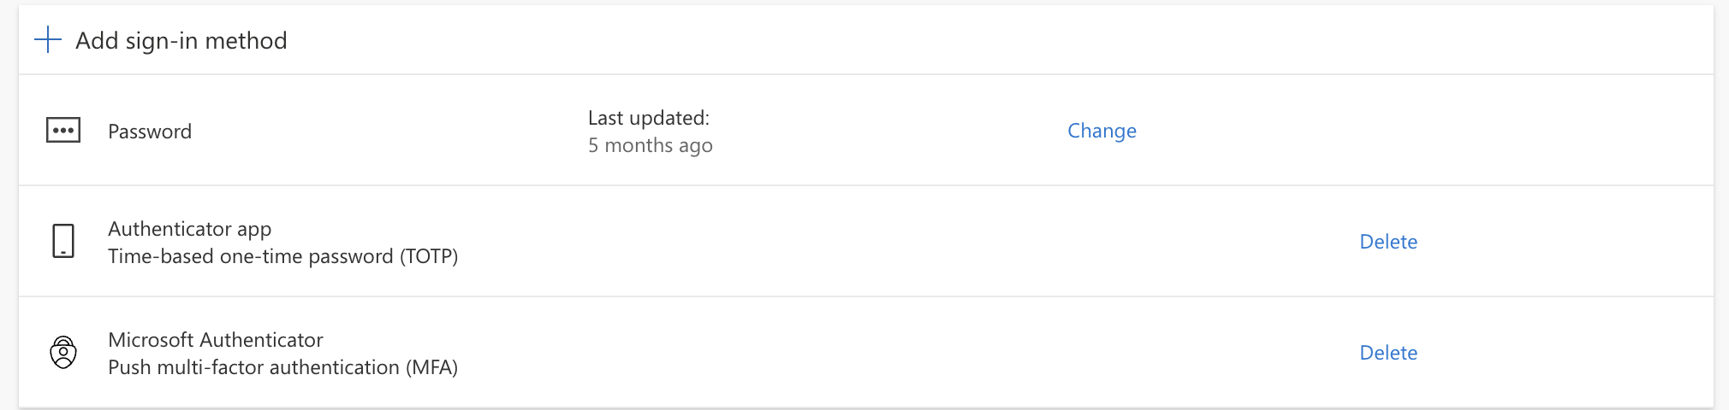Click the Push multi-factor authentication (MFA) description
The height and width of the screenshot is (410, 1729).
click(282, 367)
